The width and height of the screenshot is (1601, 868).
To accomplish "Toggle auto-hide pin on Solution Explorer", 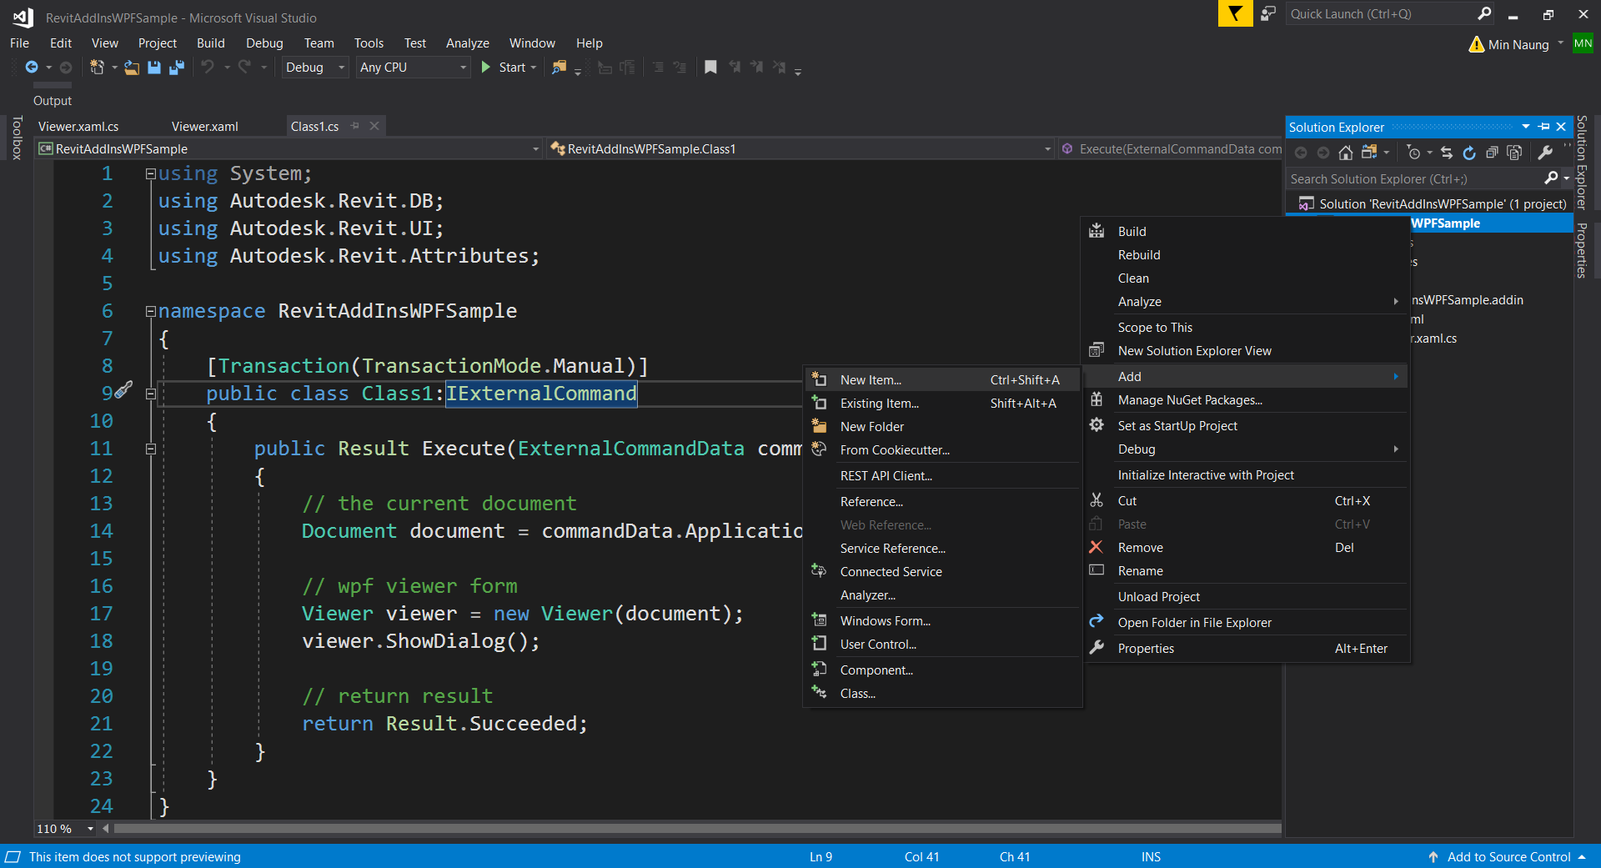I will [x=1544, y=127].
